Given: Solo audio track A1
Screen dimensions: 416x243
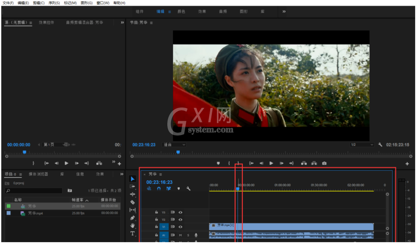Looking at the screenshot, I should point(189,235).
